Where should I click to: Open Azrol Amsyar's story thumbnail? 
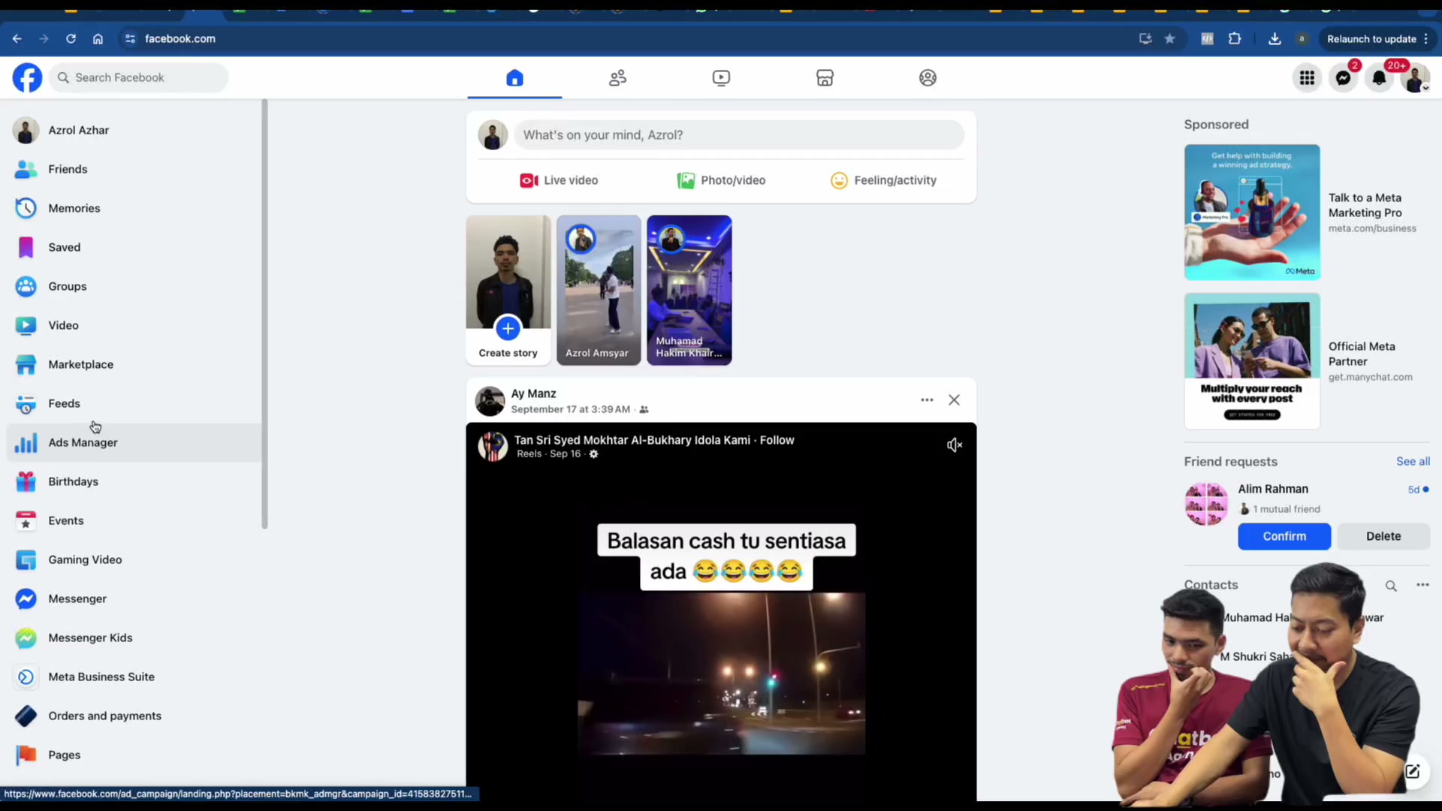(x=599, y=290)
